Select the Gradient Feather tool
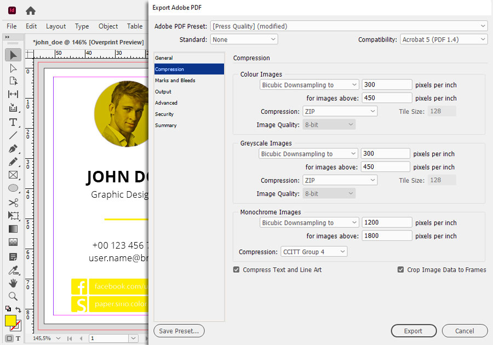This screenshot has height=345, width=493. click(13, 242)
